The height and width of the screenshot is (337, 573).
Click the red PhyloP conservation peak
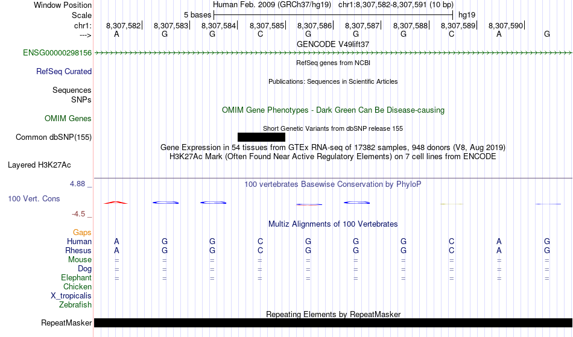[x=116, y=203]
